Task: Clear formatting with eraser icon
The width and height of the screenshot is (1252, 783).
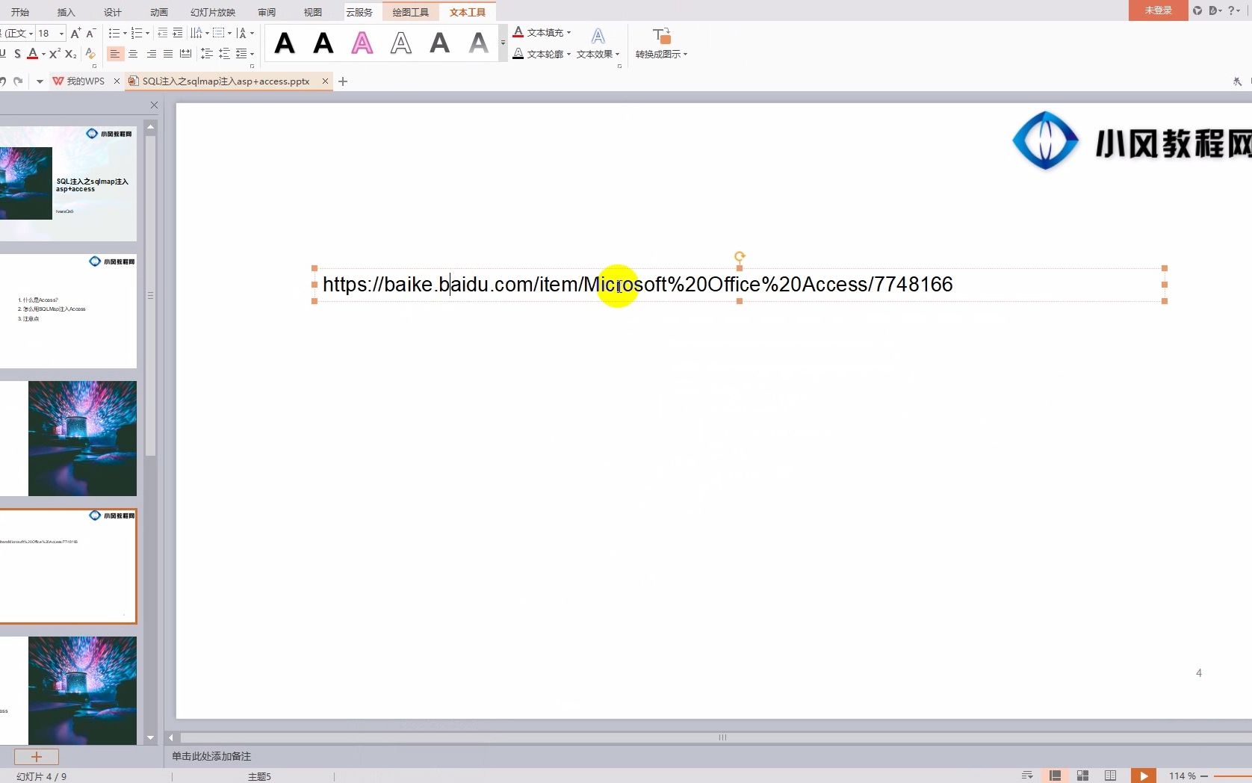Action: pyautogui.click(x=90, y=54)
